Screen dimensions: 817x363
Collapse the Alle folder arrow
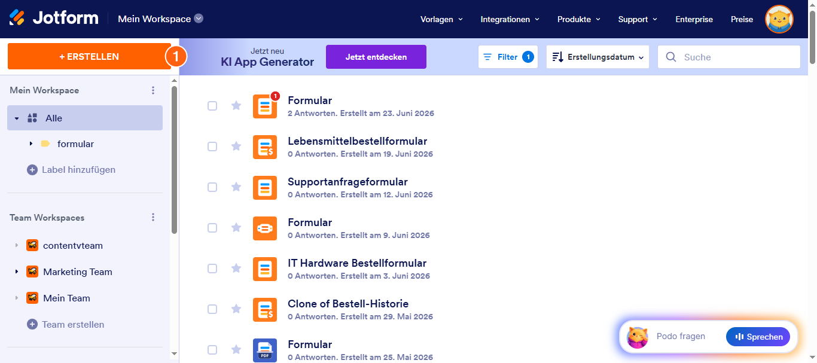(x=17, y=118)
